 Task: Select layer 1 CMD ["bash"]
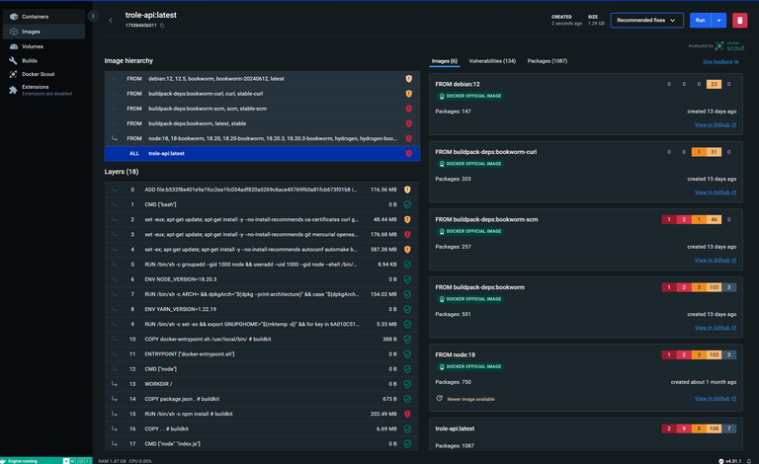262,204
